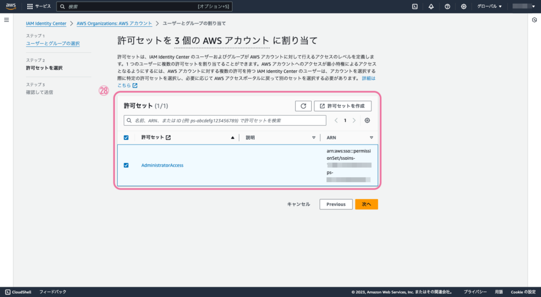
Task: Focus the permission set search field
Action: coord(225,120)
